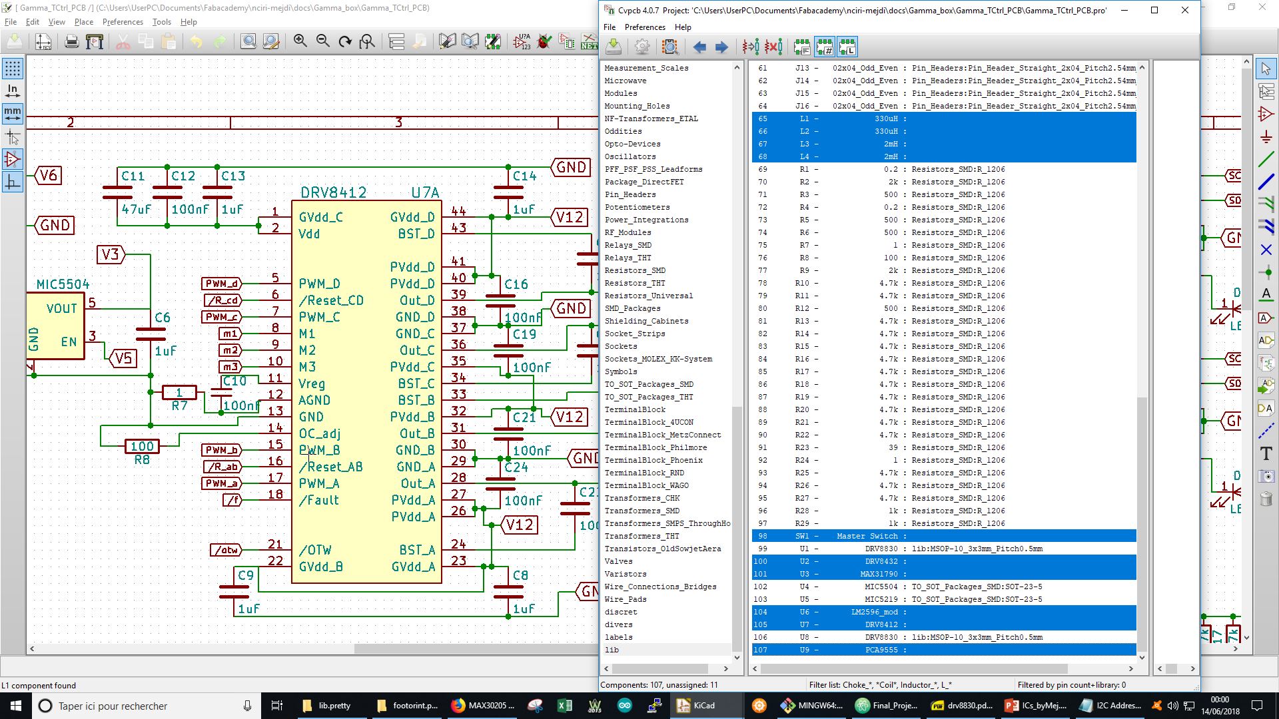Click the annotate schematic components icon
Image resolution: width=1279 pixels, height=719 pixels.
522,42
